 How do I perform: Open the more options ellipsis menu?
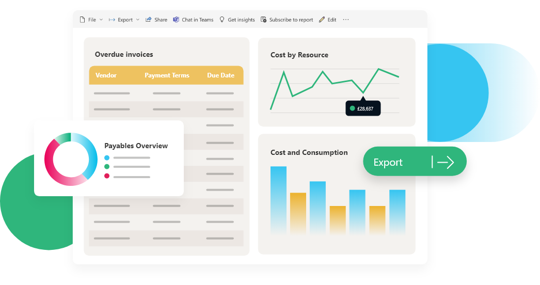(346, 20)
